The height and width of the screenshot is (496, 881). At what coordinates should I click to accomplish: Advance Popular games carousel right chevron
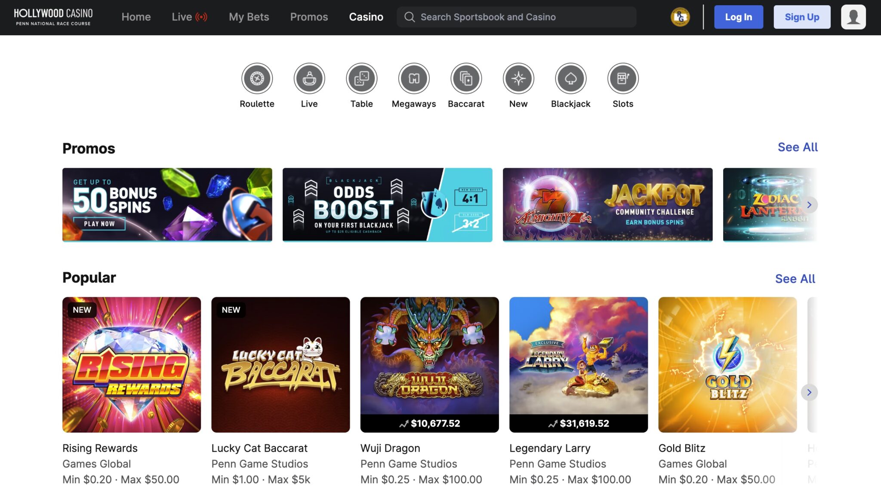click(809, 392)
